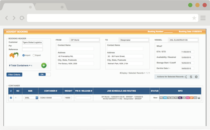210x130 pixels.
Task: Click the green add container plus button
Action: click(x=44, y=65)
